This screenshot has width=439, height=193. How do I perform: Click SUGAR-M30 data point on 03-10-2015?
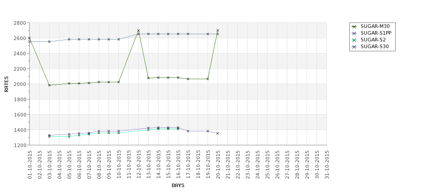pyautogui.click(x=49, y=85)
